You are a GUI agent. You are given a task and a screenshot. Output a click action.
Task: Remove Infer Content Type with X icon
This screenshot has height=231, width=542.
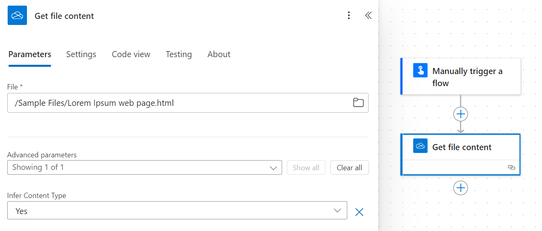pyautogui.click(x=359, y=212)
